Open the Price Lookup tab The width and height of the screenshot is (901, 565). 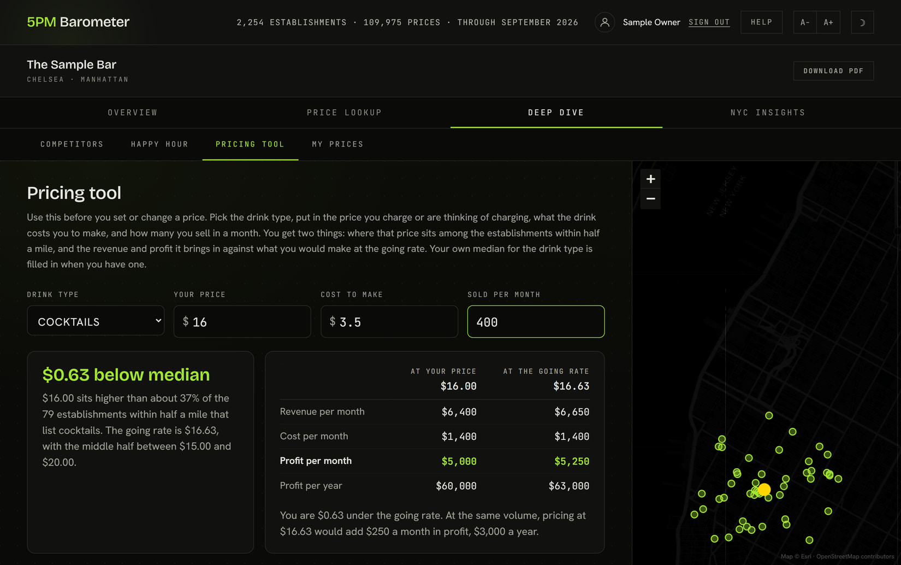[x=345, y=113]
